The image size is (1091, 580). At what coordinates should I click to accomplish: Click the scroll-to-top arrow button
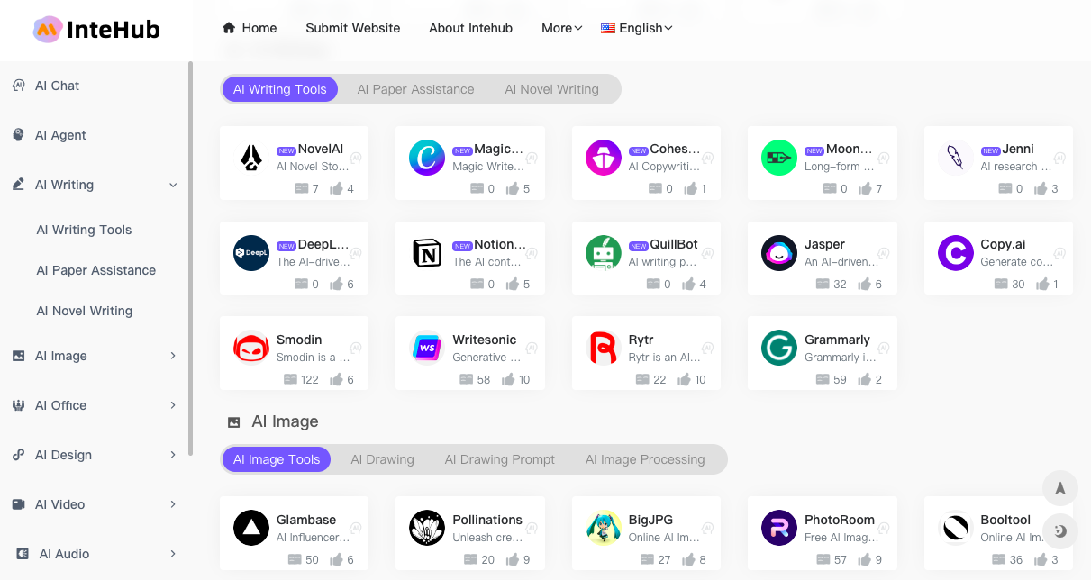pyautogui.click(x=1060, y=488)
